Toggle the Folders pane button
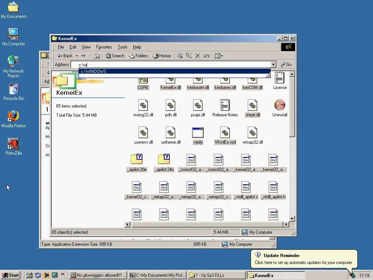The image size is (373, 280). pyautogui.click(x=138, y=56)
